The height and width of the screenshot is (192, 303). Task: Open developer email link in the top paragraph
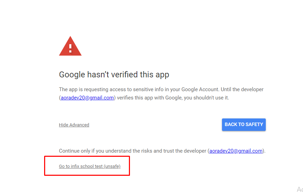87,98
